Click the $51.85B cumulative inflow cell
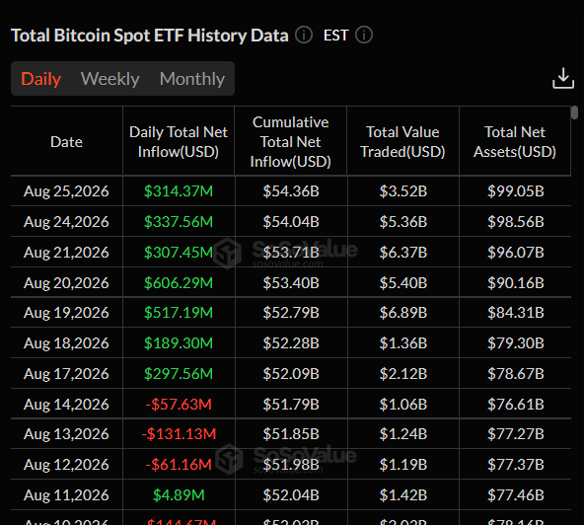 coord(291,433)
